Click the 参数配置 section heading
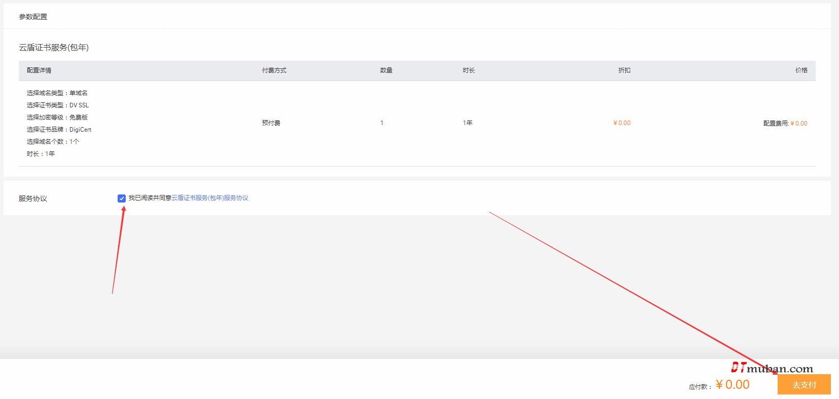The width and height of the screenshot is (839, 399). point(33,17)
